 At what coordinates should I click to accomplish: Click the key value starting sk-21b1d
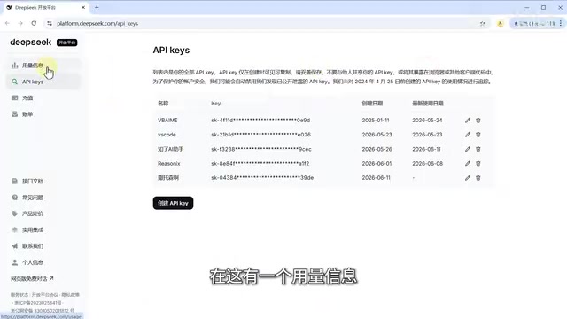[261, 135]
